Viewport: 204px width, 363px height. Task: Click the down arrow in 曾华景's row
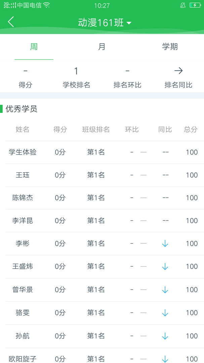(x=165, y=290)
